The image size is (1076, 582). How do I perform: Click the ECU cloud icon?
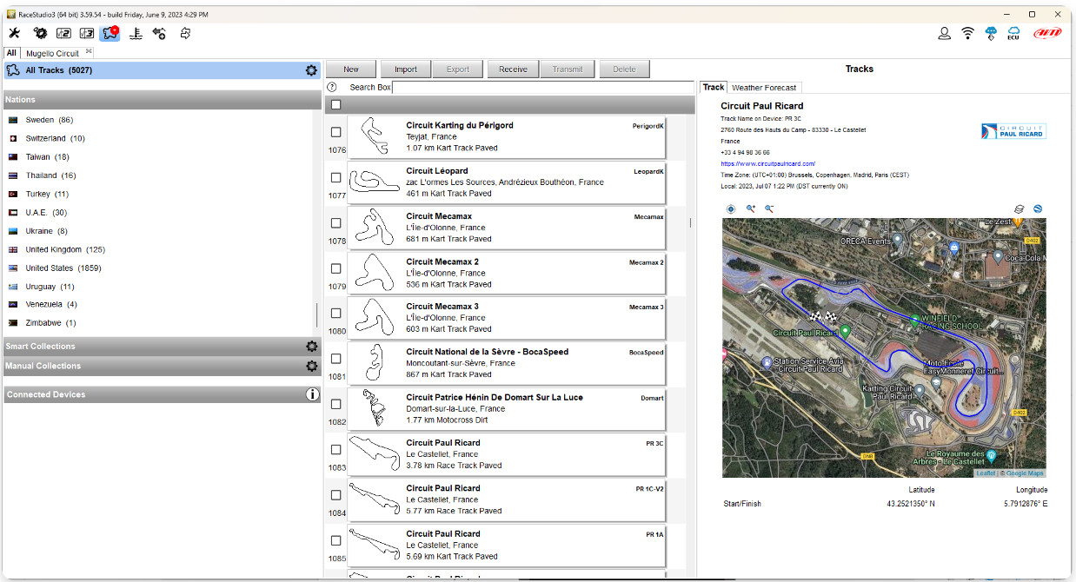point(1013,33)
